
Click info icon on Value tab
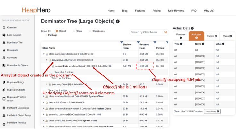[231, 36]
